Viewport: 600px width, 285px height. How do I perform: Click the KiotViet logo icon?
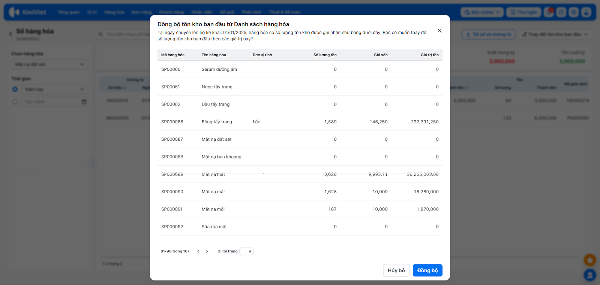coord(14,12)
